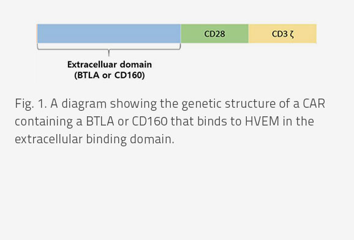Viewport: 354px width, 240px height.
Task: Click the word 'showing' in the caption
Action: 133,104
